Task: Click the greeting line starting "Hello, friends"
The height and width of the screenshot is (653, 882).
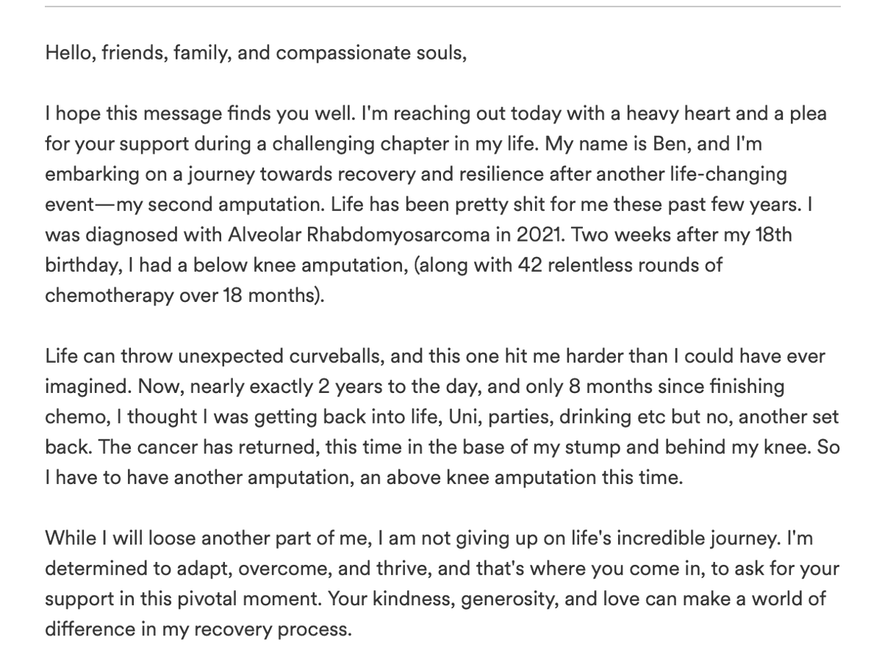Action: 255,54
